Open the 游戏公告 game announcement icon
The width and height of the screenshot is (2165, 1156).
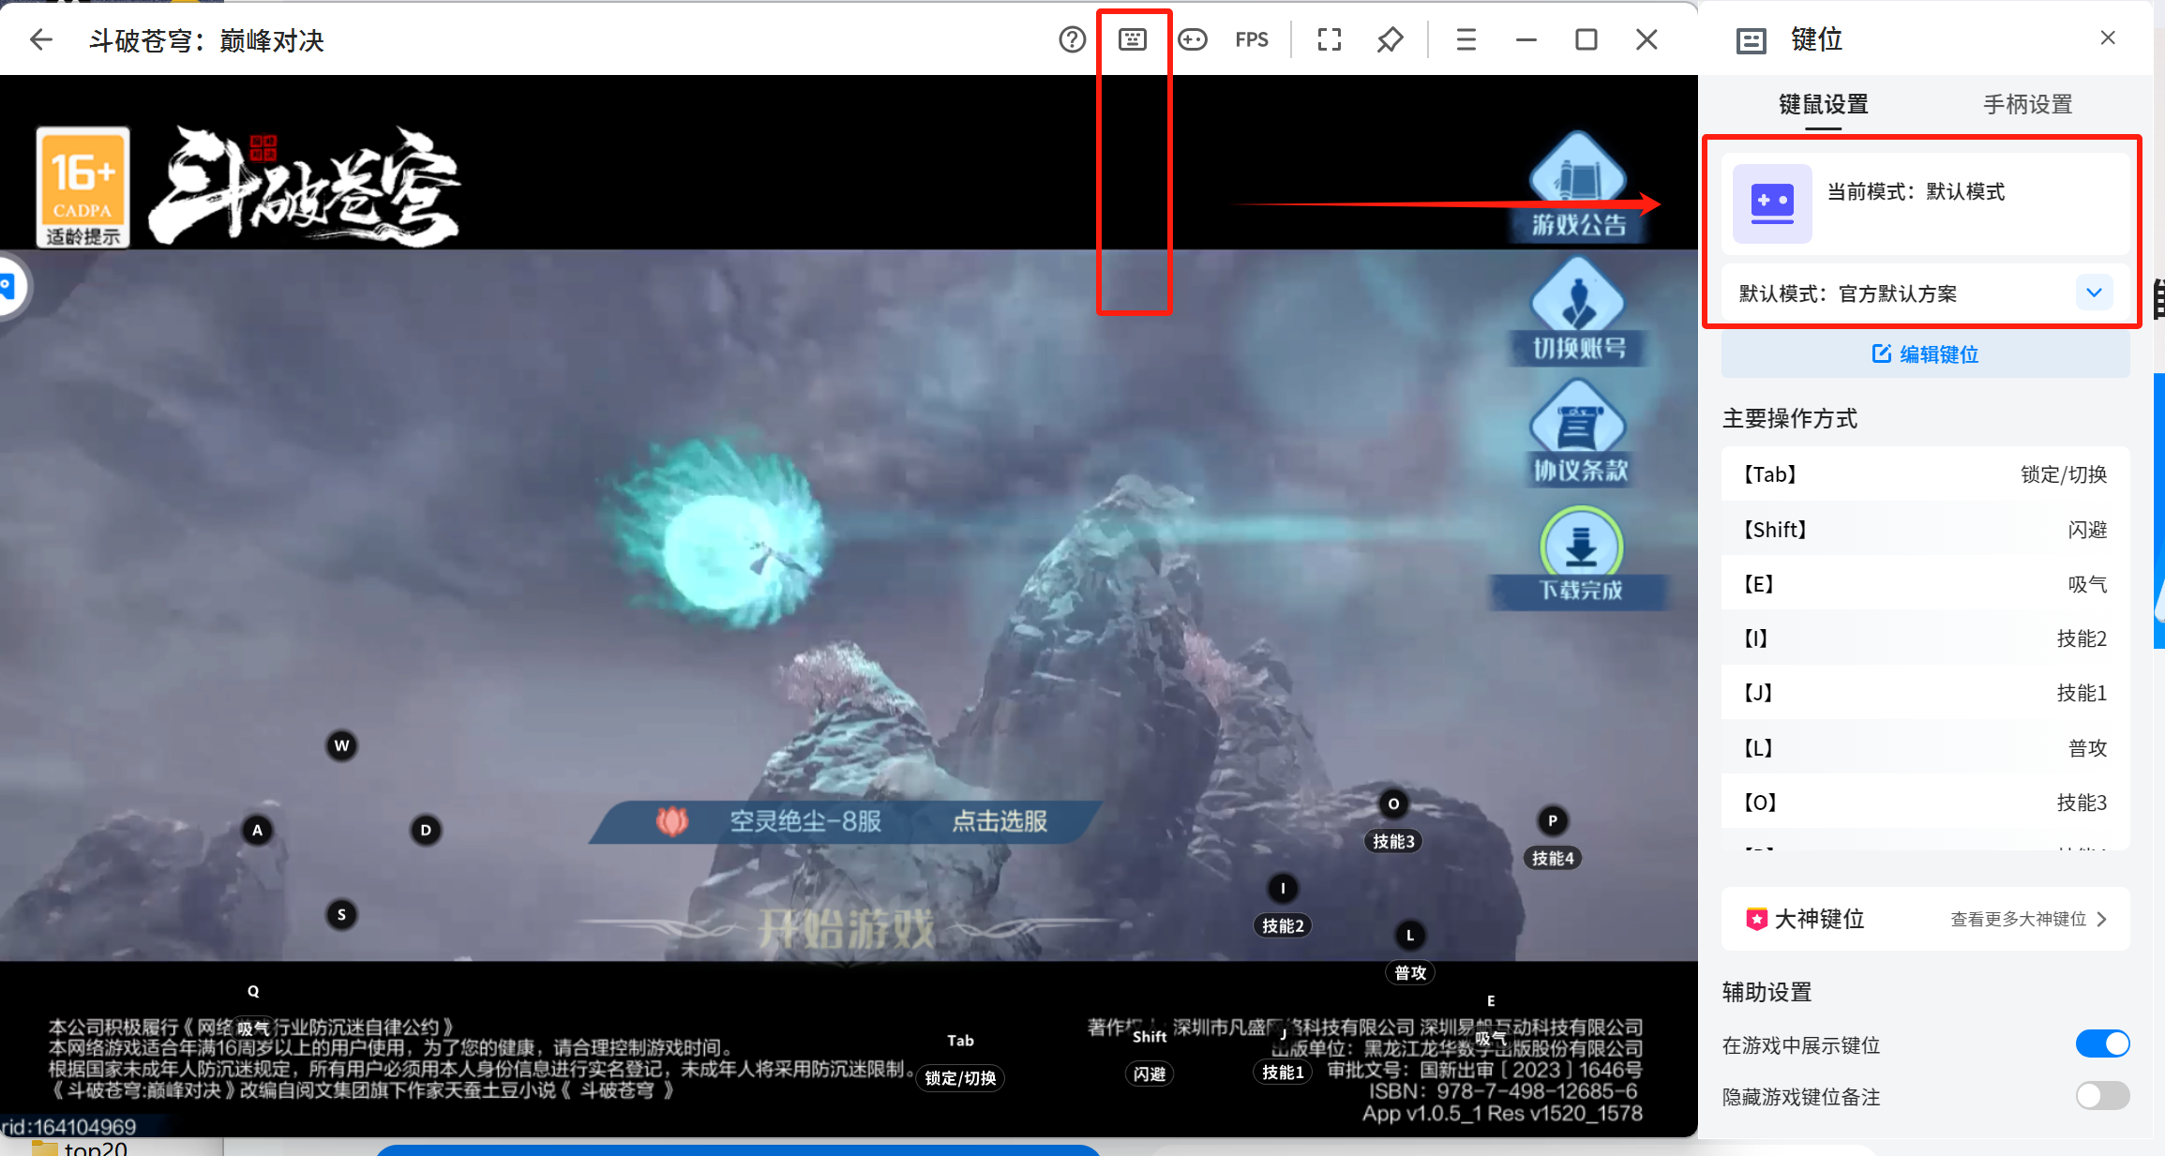click(x=1579, y=186)
